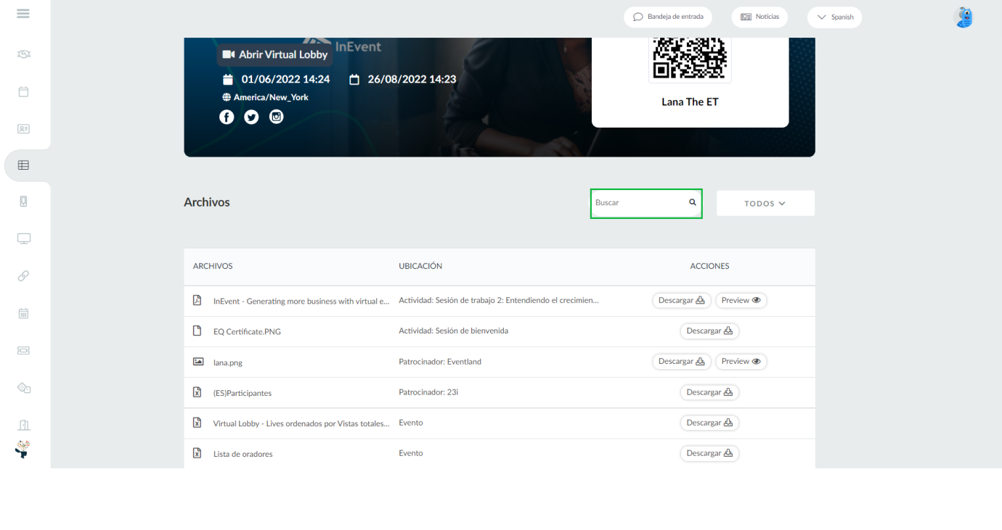
Task: Download the Virtual Lobby Lives file
Action: pos(709,423)
